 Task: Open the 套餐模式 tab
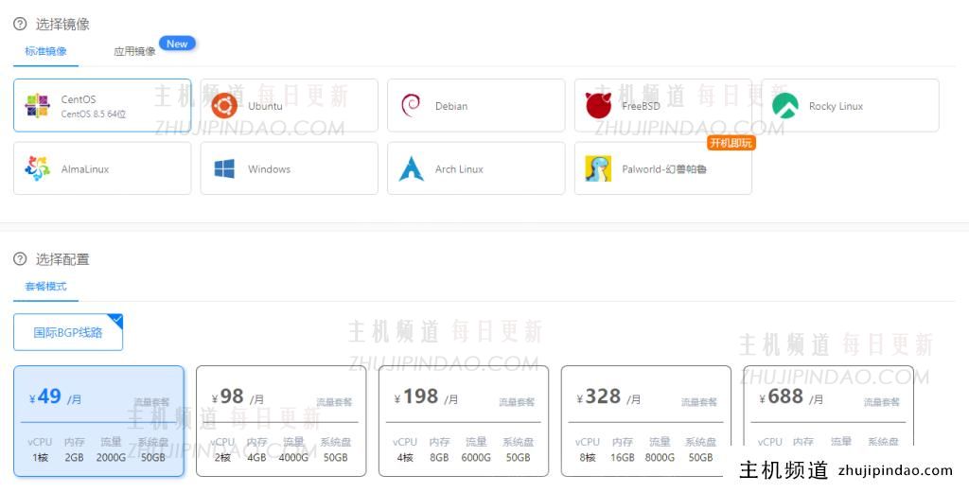(45, 287)
